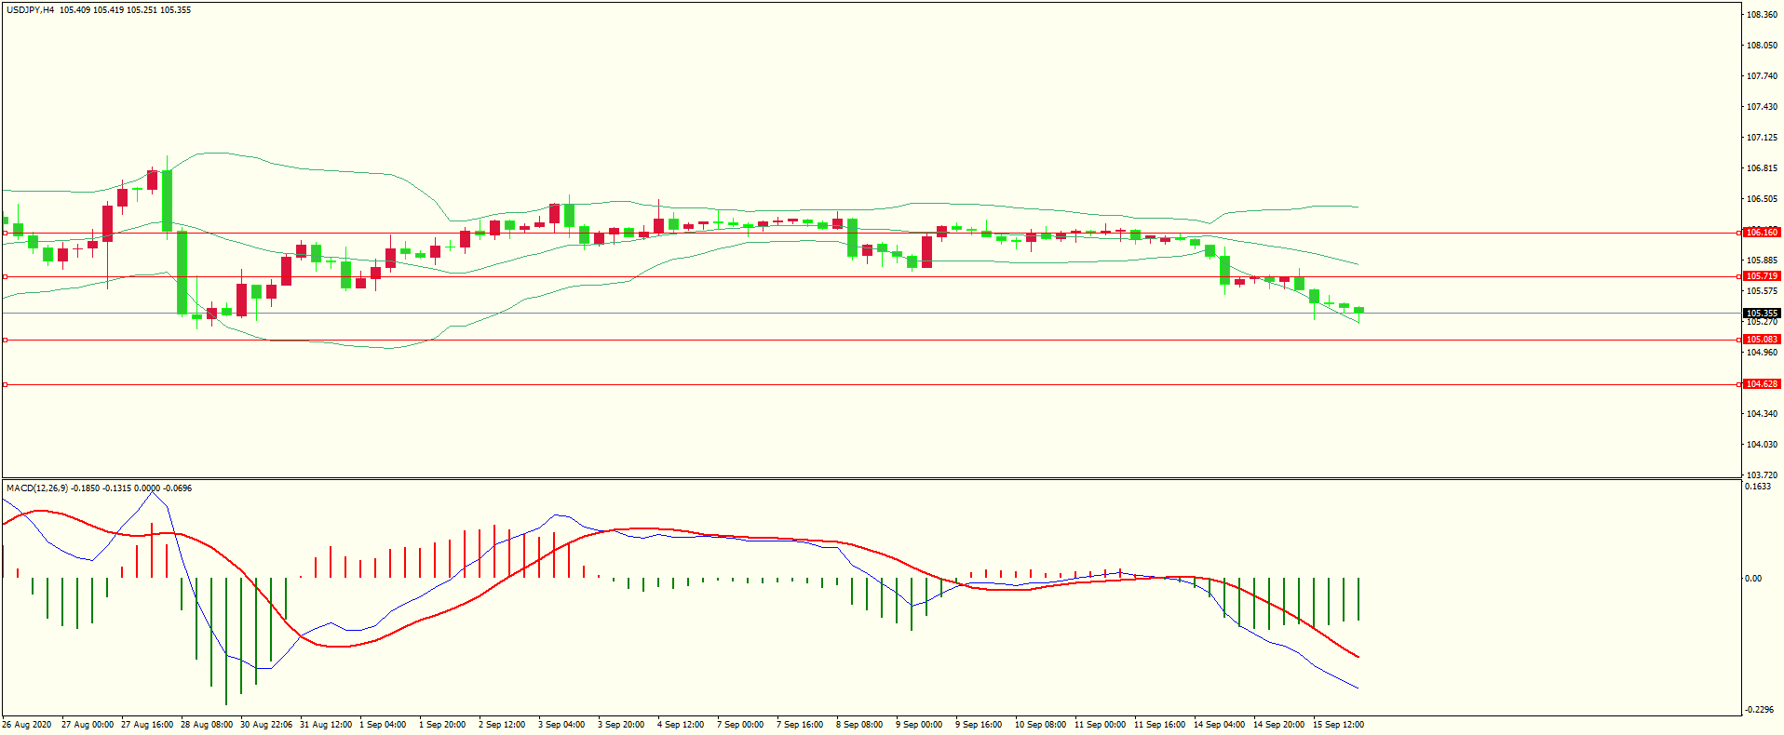Click the 7 Sep 00:00 time label
This screenshot has height=735, width=1784.
coord(740,725)
